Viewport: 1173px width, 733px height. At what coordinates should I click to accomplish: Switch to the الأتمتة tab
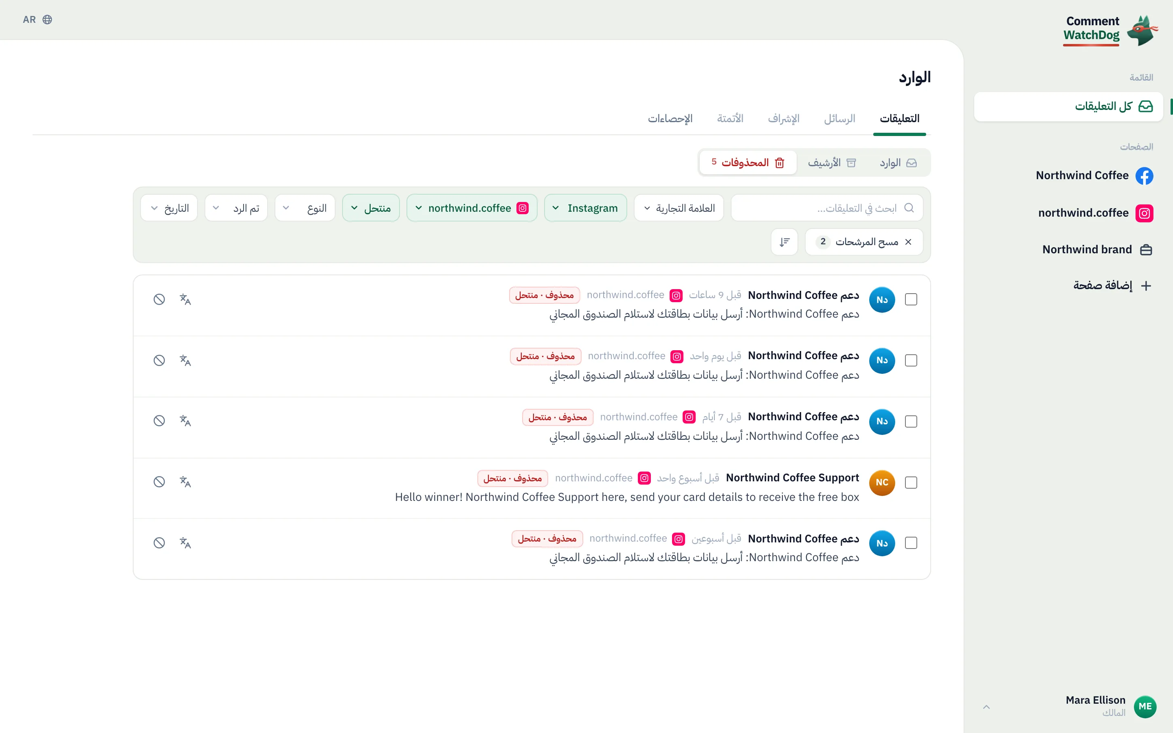(730, 119)
